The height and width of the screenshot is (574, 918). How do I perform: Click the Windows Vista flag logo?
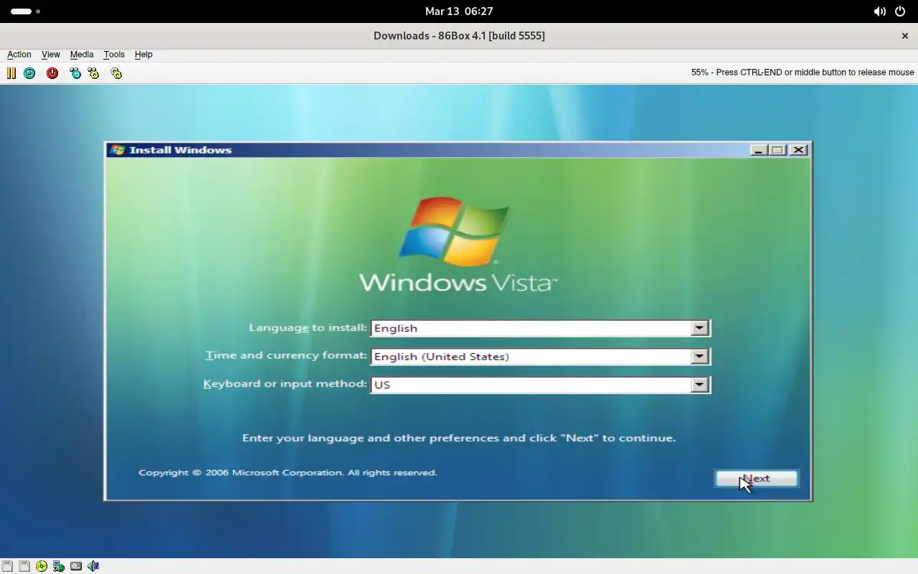coord(453,231)
